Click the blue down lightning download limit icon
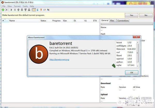Image resolution: width=155 pixels, height=108 pixels. click(x=37, y=10)
